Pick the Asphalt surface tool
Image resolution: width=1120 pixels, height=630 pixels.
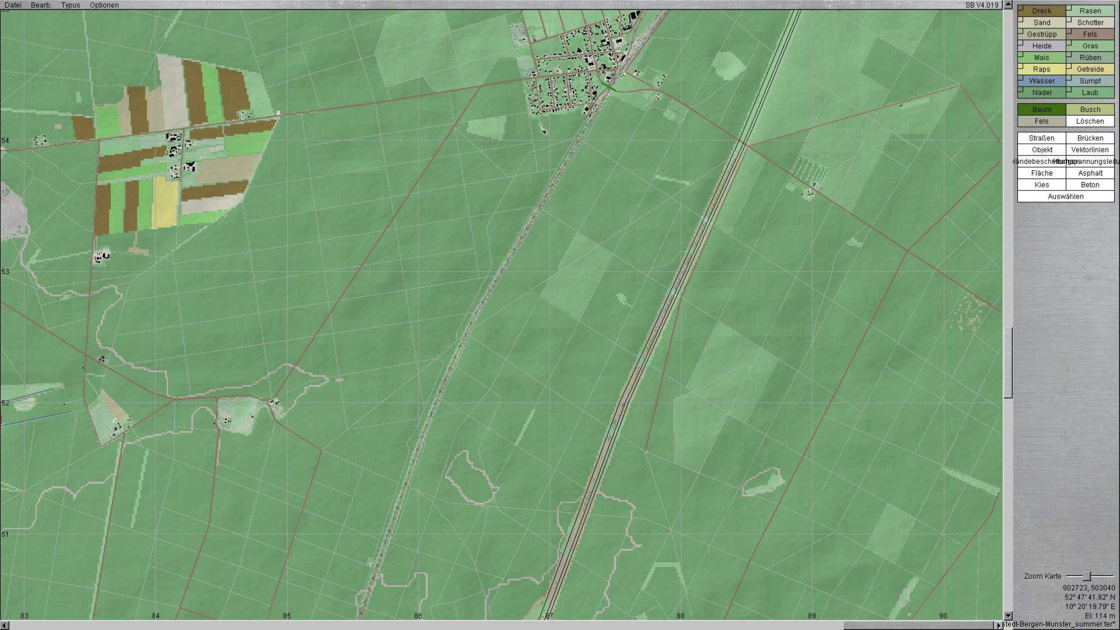click(1090, 173)
